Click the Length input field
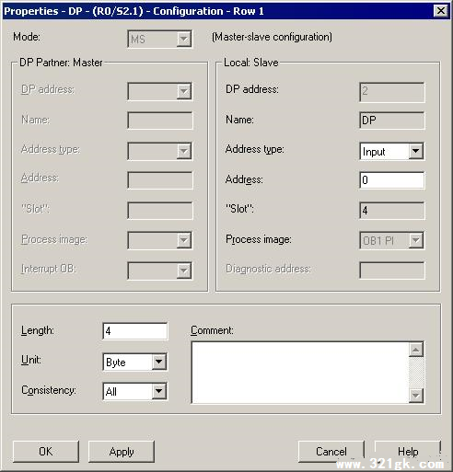 tap(135, 331)
